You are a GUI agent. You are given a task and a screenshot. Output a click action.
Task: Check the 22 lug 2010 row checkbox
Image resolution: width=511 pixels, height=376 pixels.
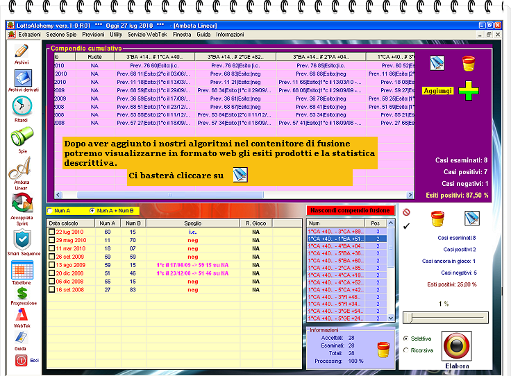click(x=51, y=232)
